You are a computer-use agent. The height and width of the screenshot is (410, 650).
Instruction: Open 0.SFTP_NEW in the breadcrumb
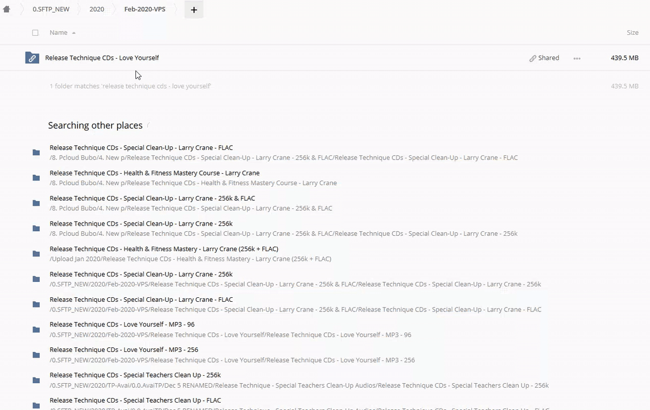[x=51, y=9]
